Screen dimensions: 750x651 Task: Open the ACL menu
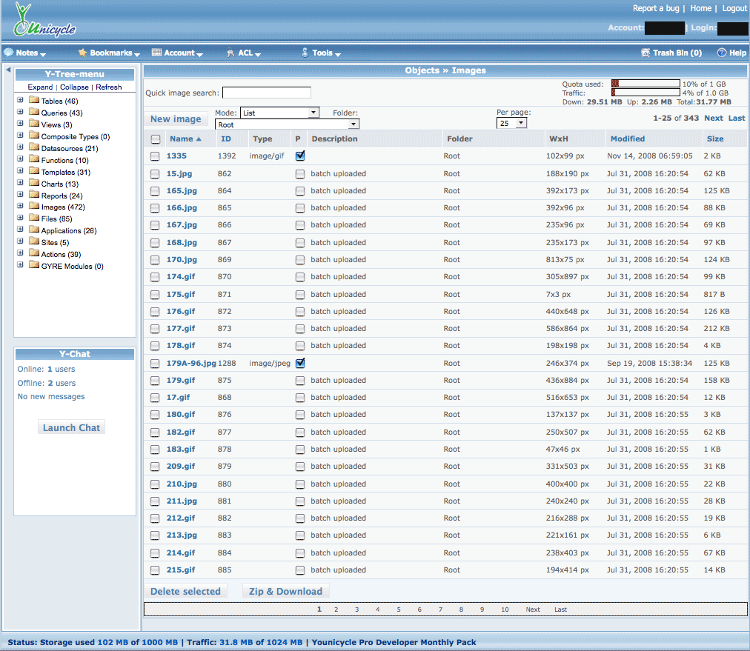coord(245,53)
